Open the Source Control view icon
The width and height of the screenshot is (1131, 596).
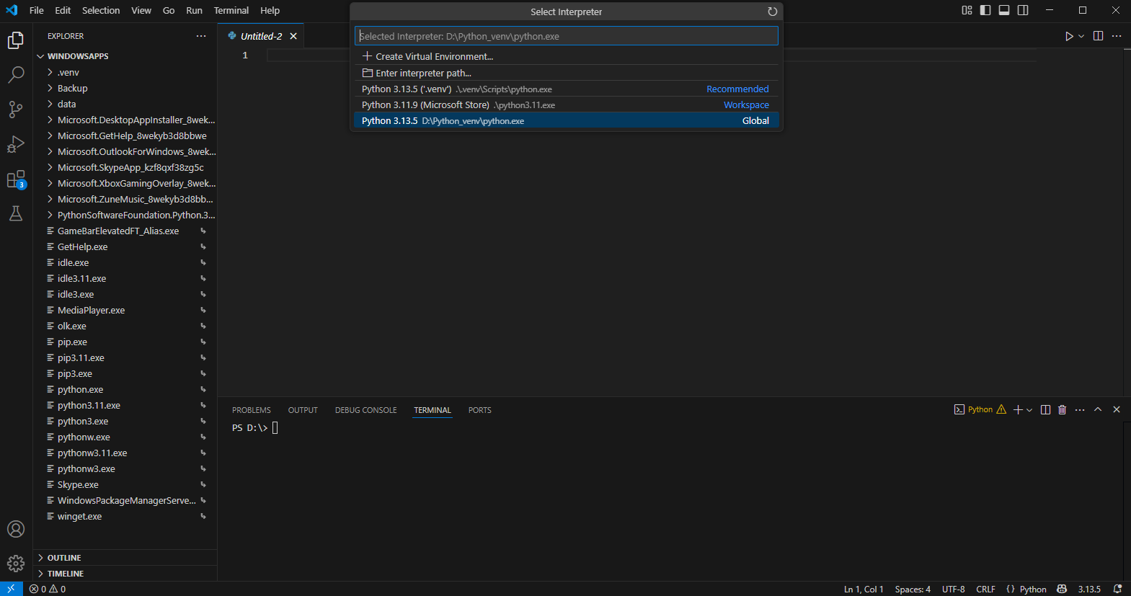point(16,109)
